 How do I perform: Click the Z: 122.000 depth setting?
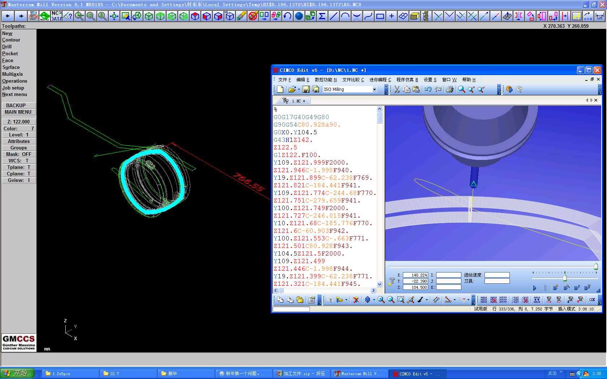pyautogui.click(x=19, y=122)
